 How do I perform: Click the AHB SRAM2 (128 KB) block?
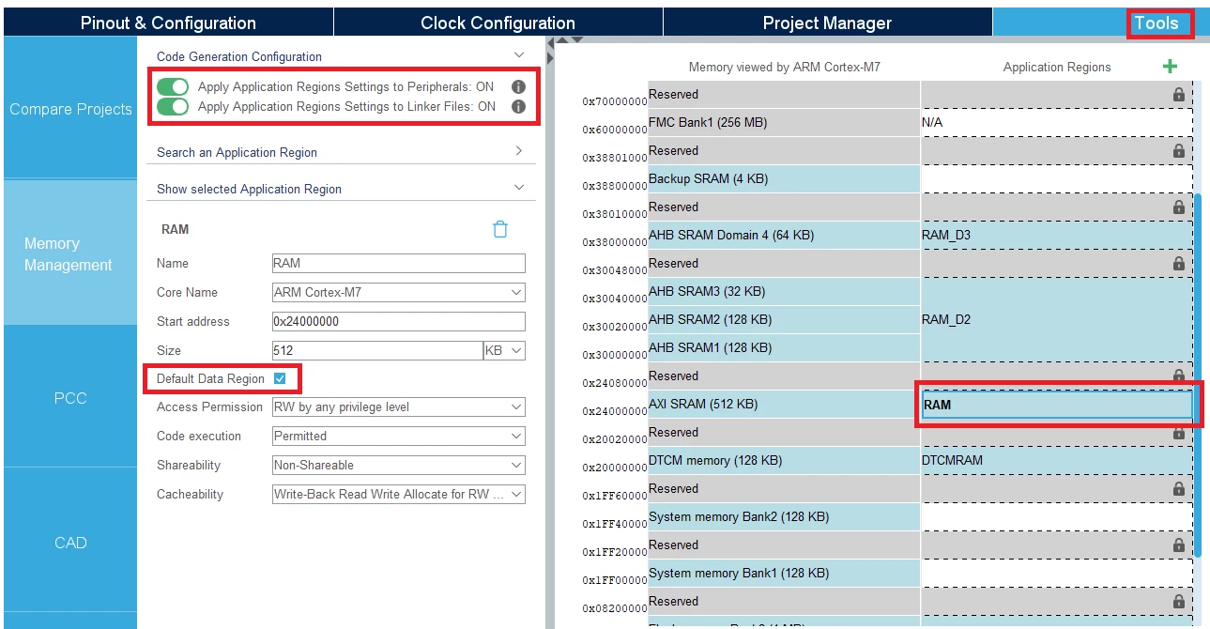pyautogui.click(x=784, y=320)
